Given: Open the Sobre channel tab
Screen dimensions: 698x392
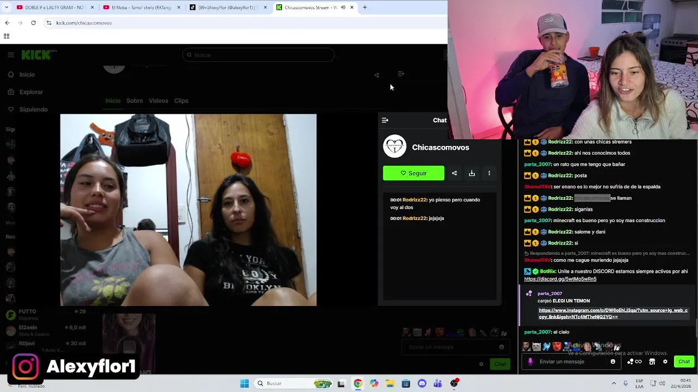Looking at the screenshot, I should pyautogui.click(x=135, y=101).
